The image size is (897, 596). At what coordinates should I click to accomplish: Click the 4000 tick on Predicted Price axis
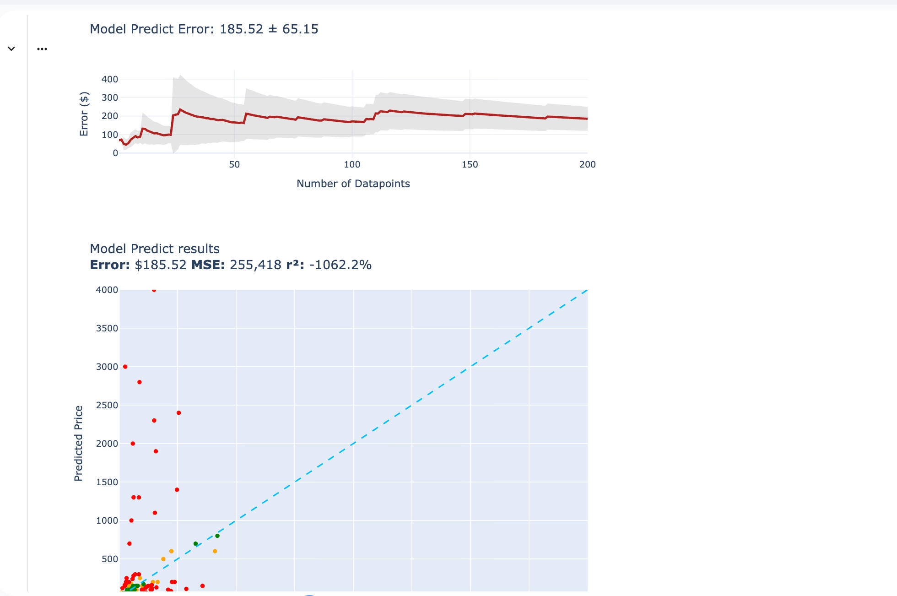(x=107, y=290)
